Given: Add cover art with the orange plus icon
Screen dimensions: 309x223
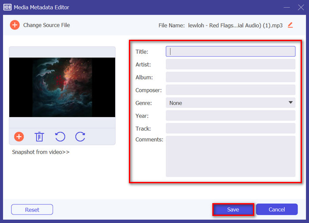Looking at the screenshot, I should tap(19, 136).
